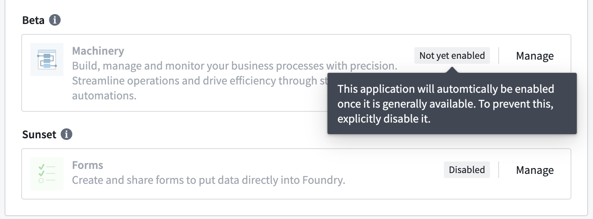Image resolution: width=593 pixels, height=219 pixels.
Task: Click the Not yet enabled status badge
Action: point(452,55)
